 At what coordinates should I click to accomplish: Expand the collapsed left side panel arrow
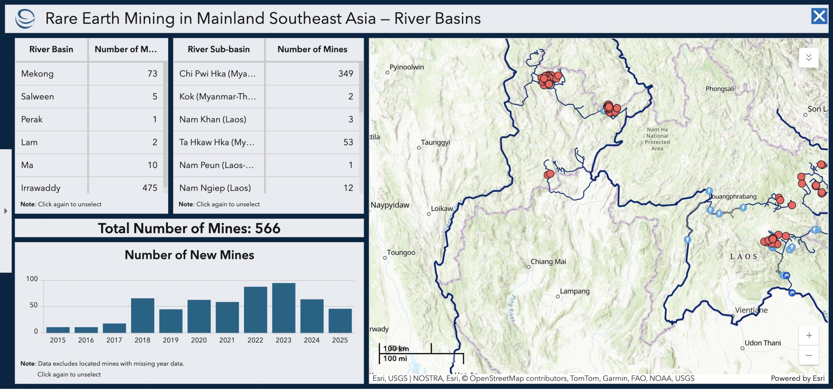click(x=6, y=211)
